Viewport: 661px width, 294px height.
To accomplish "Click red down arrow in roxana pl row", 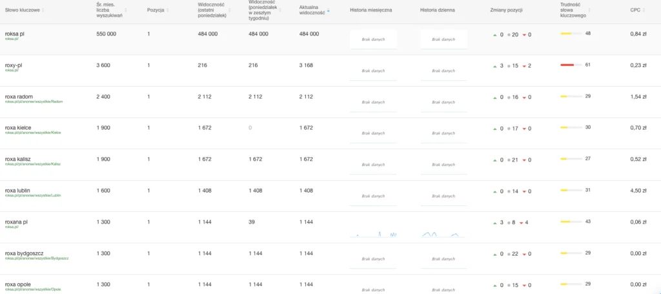I will pyautogui.click(x=521, y=223).
